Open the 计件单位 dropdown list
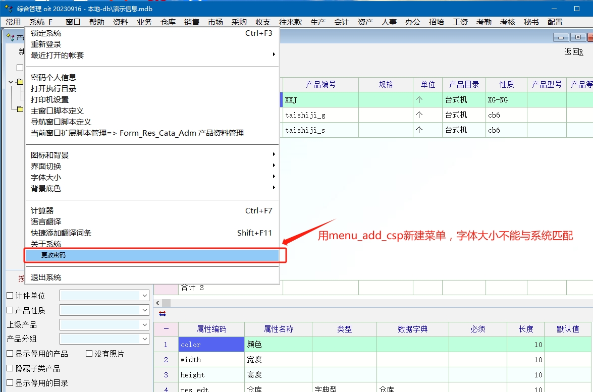This screenshot has height=392, width=593. pos(144,296)
